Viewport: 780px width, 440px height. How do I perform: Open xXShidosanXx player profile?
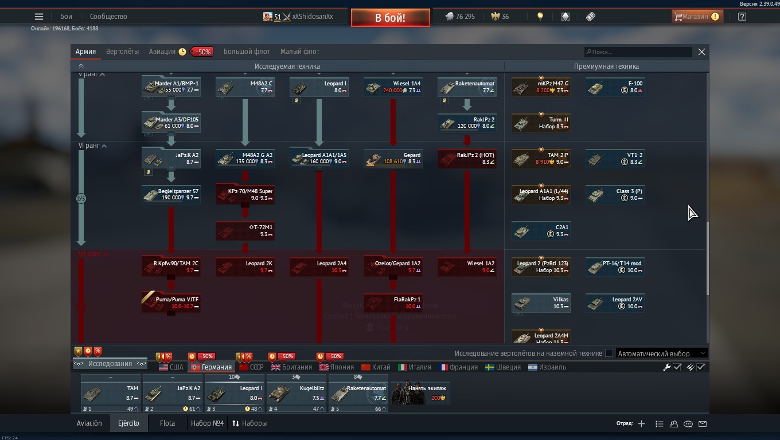pyautogui.click(x=298, y=17)
